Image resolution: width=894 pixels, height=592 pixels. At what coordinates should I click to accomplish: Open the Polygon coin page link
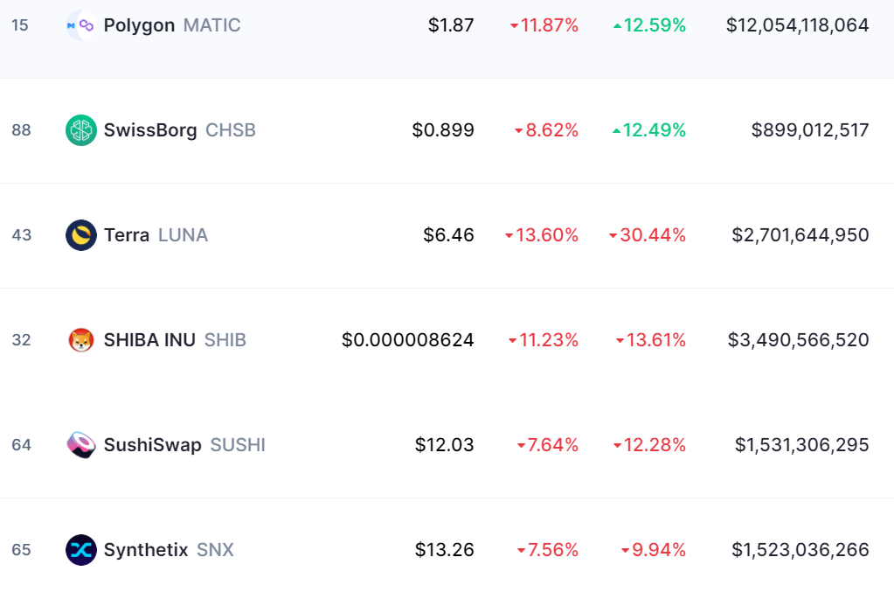click(172, 25)
